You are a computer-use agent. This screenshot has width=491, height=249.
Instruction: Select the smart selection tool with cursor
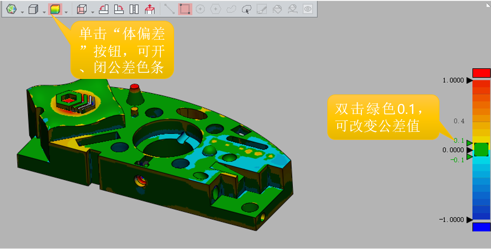[247, 9]
